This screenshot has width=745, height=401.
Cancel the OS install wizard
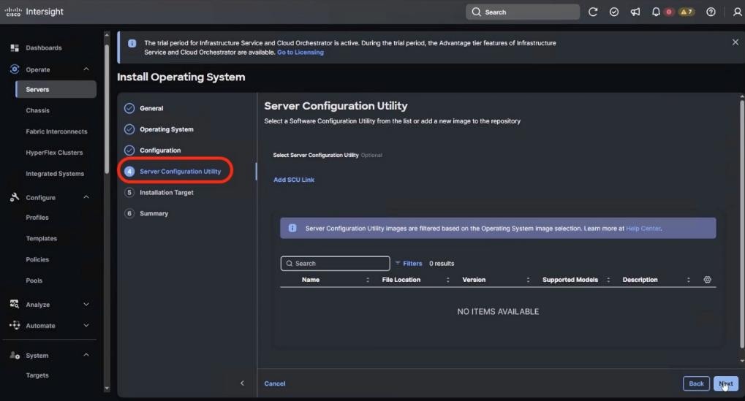(x=275, y=383)
